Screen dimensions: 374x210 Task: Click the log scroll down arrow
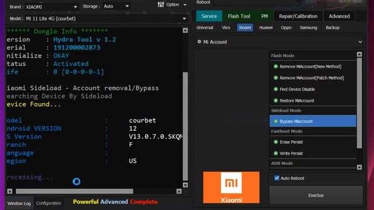(x=185, y=185)
